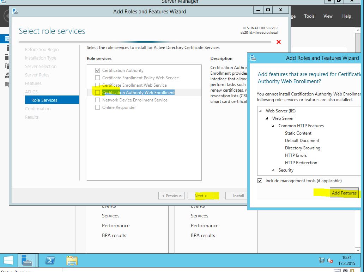The height and width of the screenshot is (272, 364).
Task: Go to Features wizard step
Action: [x=33, y=83]
